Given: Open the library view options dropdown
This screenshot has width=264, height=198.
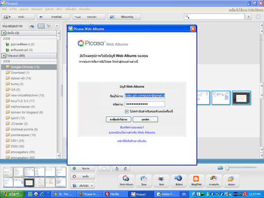Looking at the screenshot, I should tap(57, 26).
